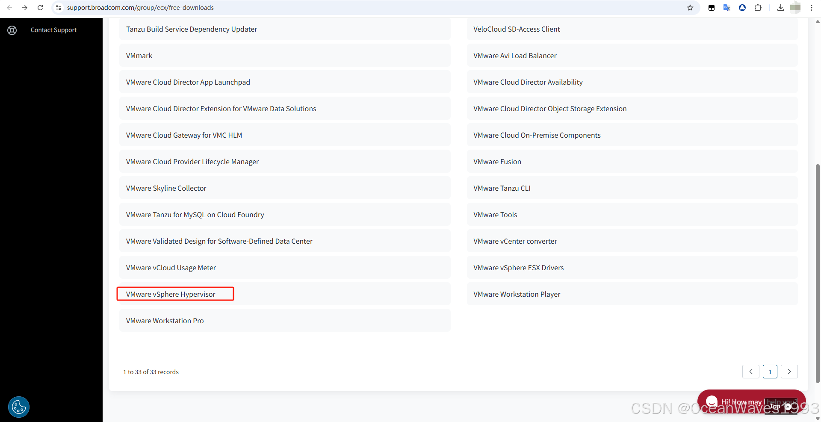
Task: Open VMware Tanzu for MySQL on Cloud Foundry
Action: tap(285, 215)
